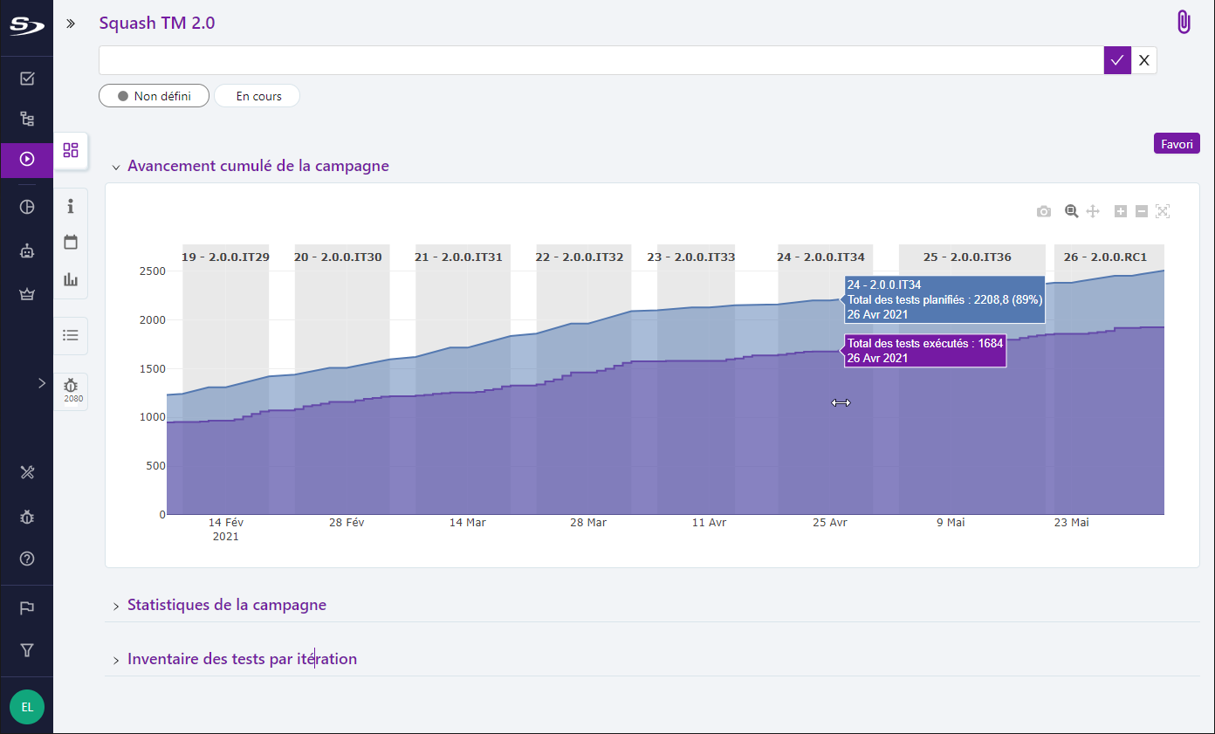The width and height of the screenshot is (1215, 734).
Task: Open the requirements workspace checkbox icon
Action: [x=27, y=79]
